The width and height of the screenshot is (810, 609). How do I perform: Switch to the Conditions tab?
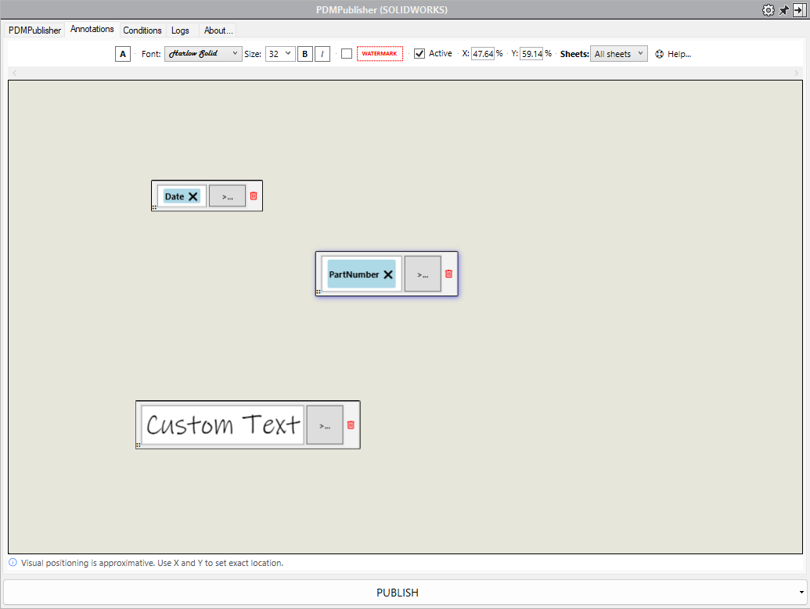pyautogui.click(x=142, y=30)
